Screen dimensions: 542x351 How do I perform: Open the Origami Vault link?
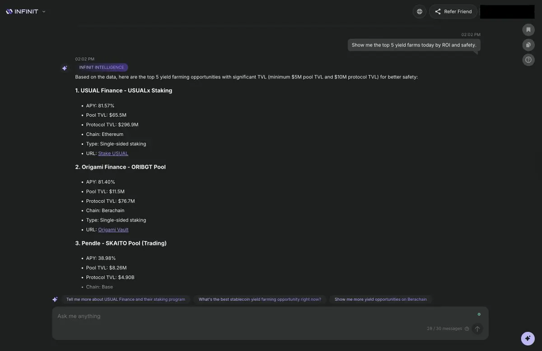pyautogui.click(x=113, y=230)
